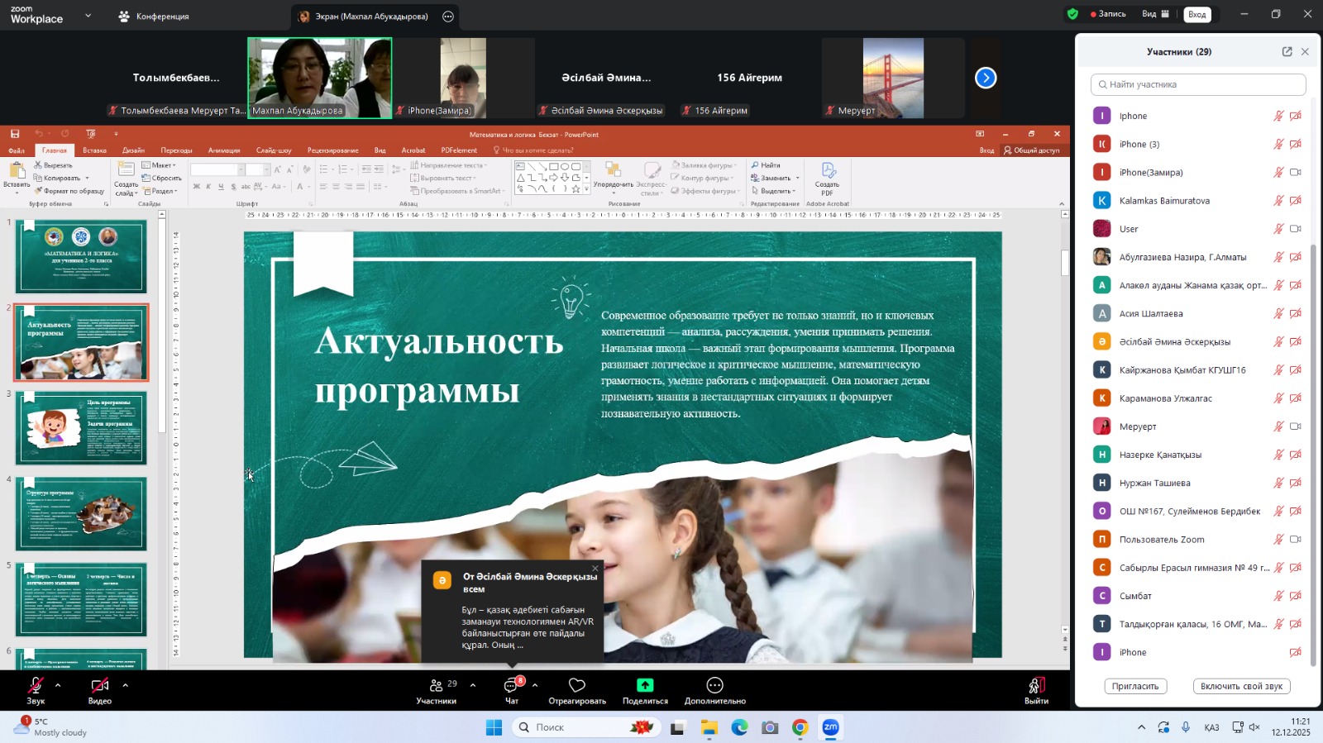
Task: Open Google Chrome from the taskbar
Action: tap(800, 727)
